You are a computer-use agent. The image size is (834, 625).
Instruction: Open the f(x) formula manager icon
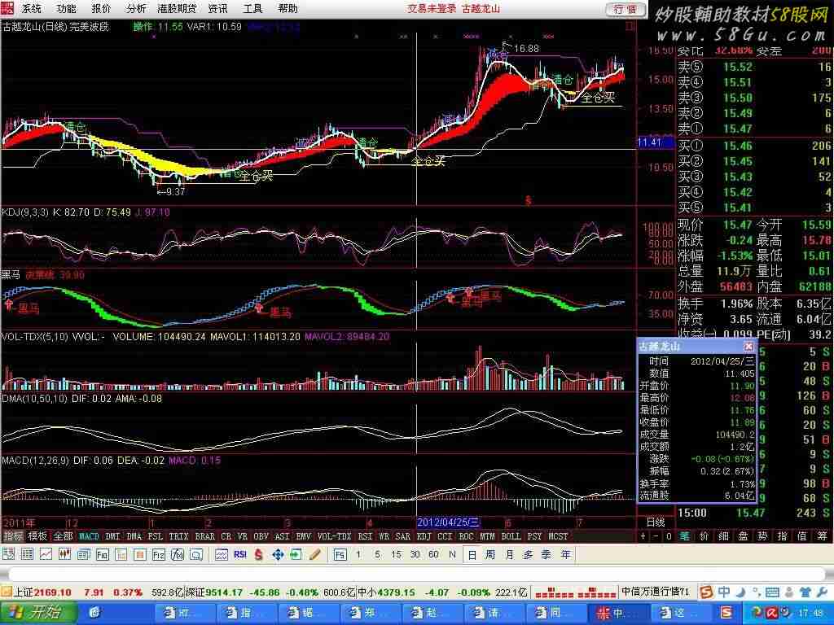(177, 554)
